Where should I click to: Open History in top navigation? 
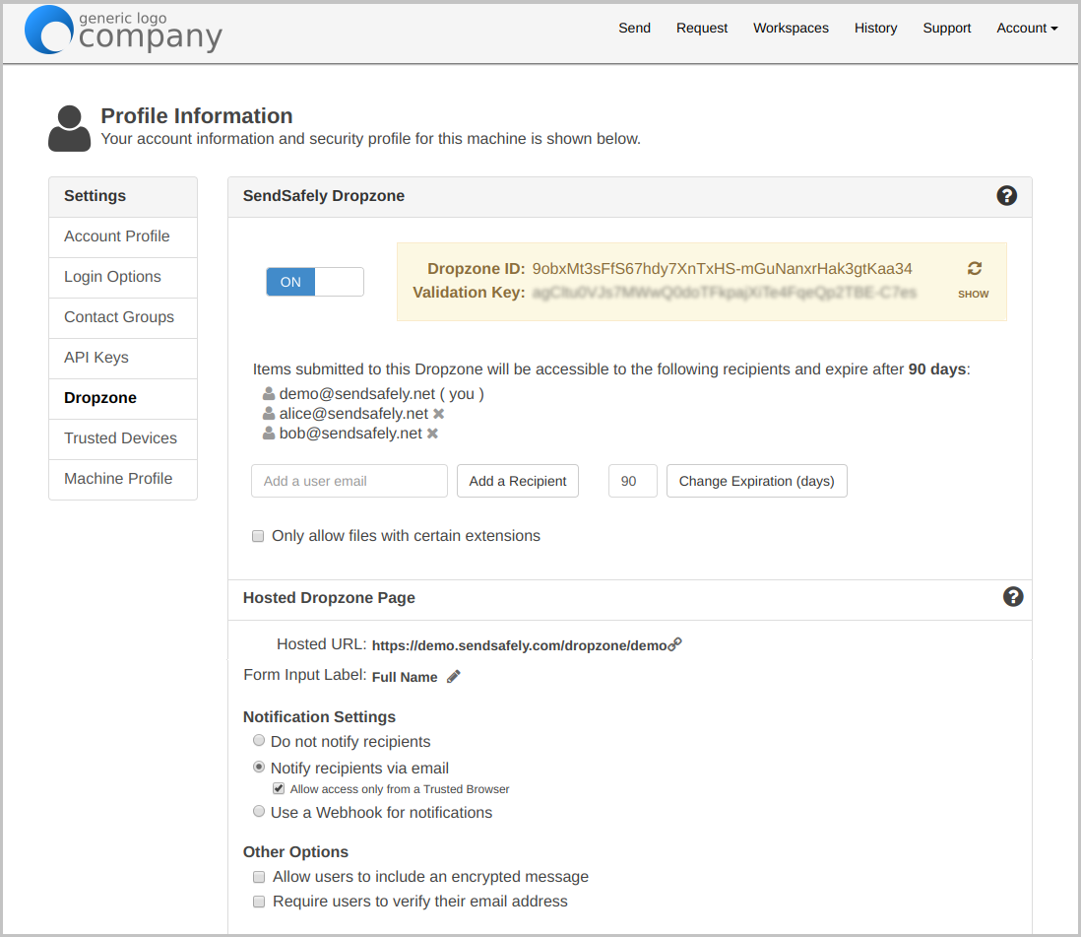click(x=875, y=29)
